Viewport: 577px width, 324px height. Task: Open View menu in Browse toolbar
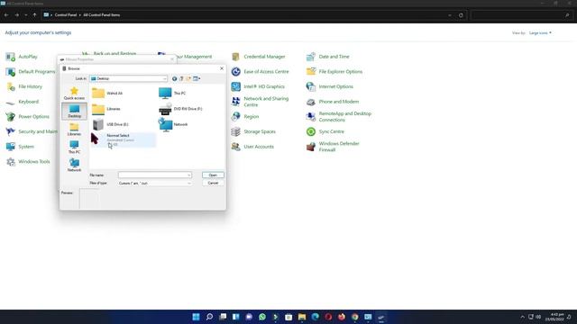[x=197, y=78]
